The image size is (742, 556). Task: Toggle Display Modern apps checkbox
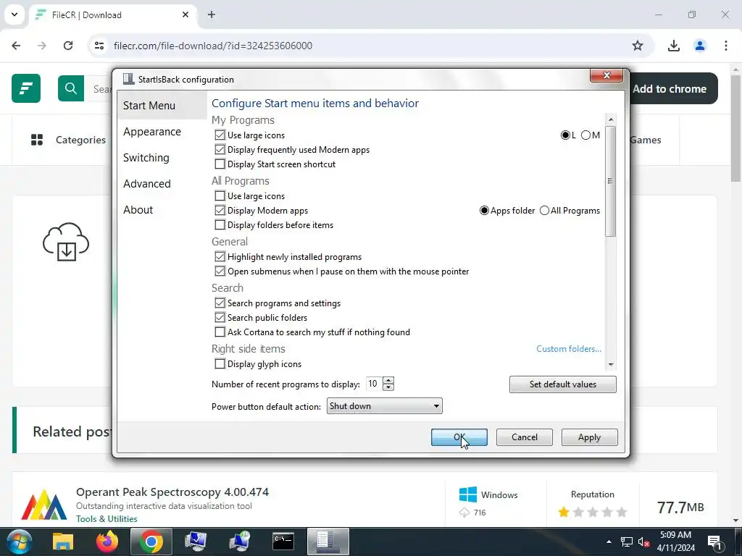(220, 211)
